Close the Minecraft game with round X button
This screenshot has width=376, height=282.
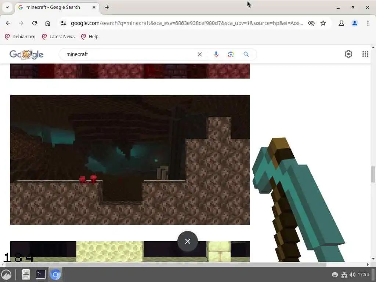pos(188,241)
